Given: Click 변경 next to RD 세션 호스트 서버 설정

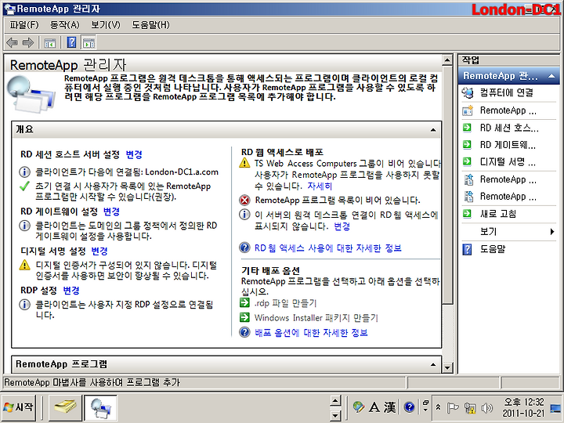Looking at the screenshot, I should [134, 154].
